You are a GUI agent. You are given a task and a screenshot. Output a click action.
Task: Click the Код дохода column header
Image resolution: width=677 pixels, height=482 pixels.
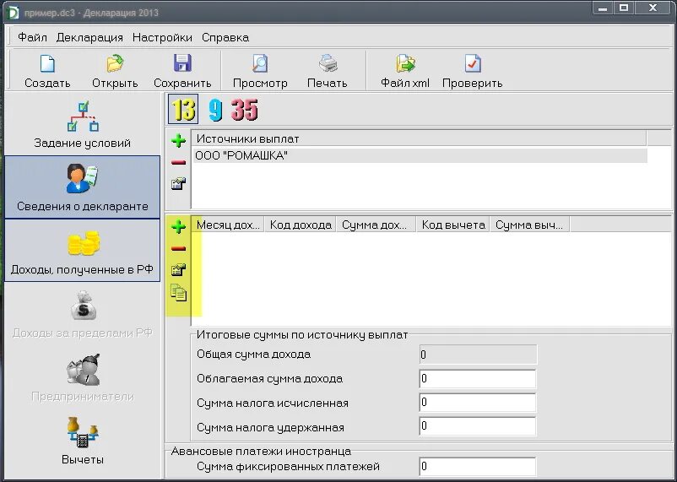pyautogui.click(x=301, y=225)
